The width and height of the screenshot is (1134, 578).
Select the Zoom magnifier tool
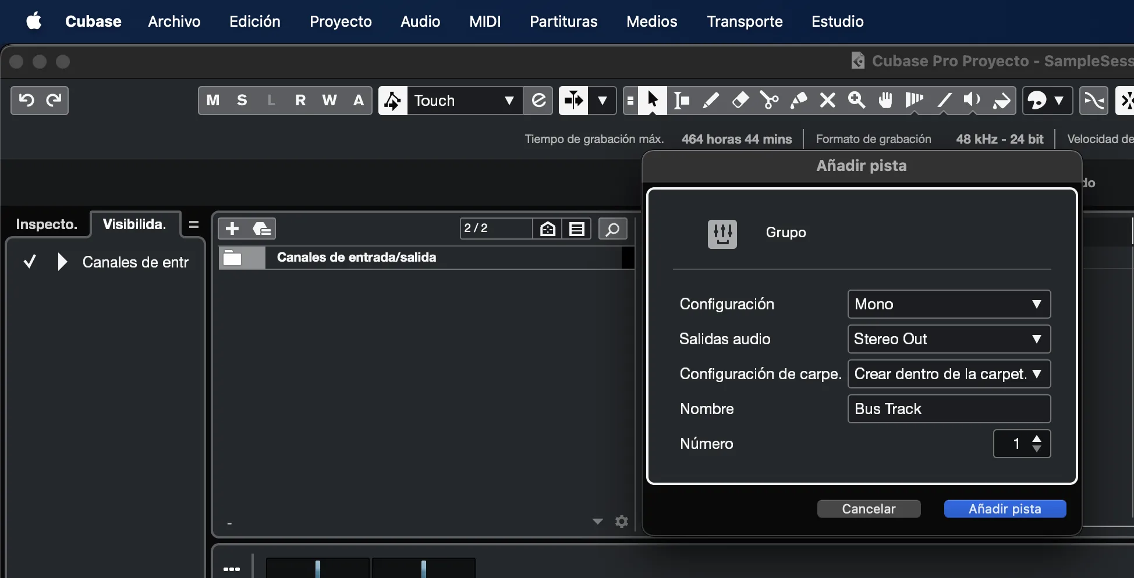pyautogui.click(x=856, y=101)
